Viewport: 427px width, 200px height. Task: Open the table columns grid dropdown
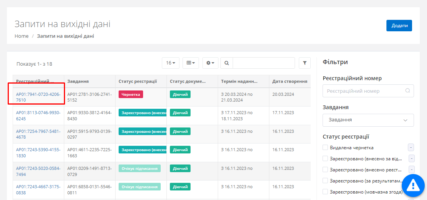(191, 63)
